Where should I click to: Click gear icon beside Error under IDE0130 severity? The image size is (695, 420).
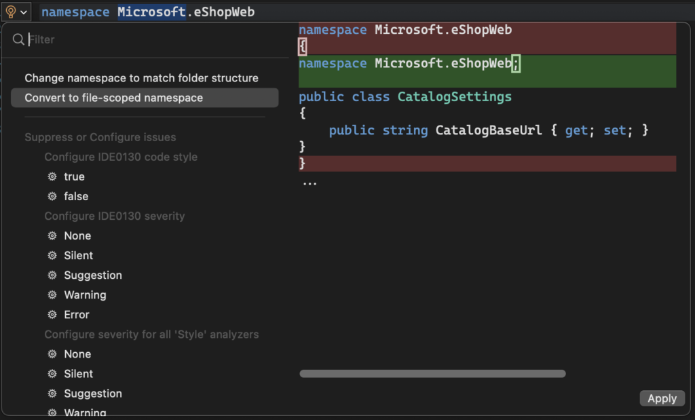52,314
